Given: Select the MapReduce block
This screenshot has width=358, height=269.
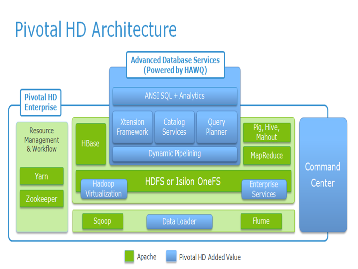Looking at the screenshot, I should click(267, 156).
